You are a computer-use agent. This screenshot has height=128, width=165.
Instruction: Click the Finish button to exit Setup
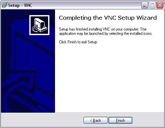[120, 120]
